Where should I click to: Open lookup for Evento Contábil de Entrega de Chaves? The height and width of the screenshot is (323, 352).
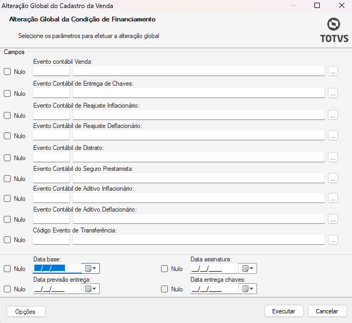click(x=333, y=93)
